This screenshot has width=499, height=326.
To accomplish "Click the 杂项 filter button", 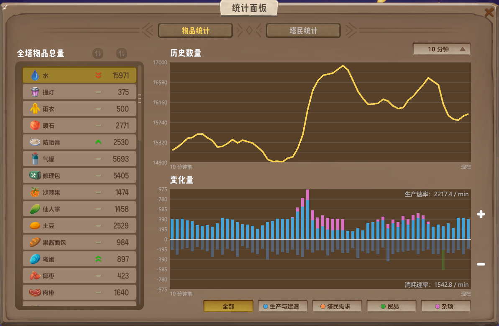I will [445, 306].
